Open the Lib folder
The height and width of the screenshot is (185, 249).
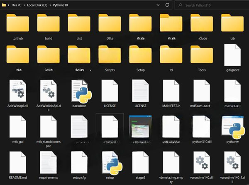click(x=232, y=24)
